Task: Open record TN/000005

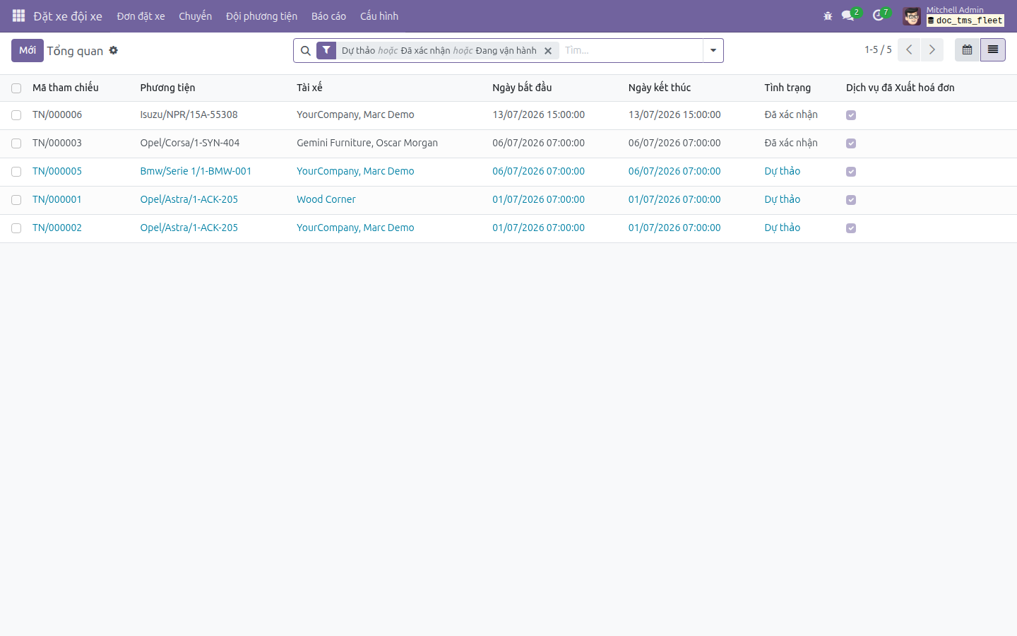Action: [57, 171]
